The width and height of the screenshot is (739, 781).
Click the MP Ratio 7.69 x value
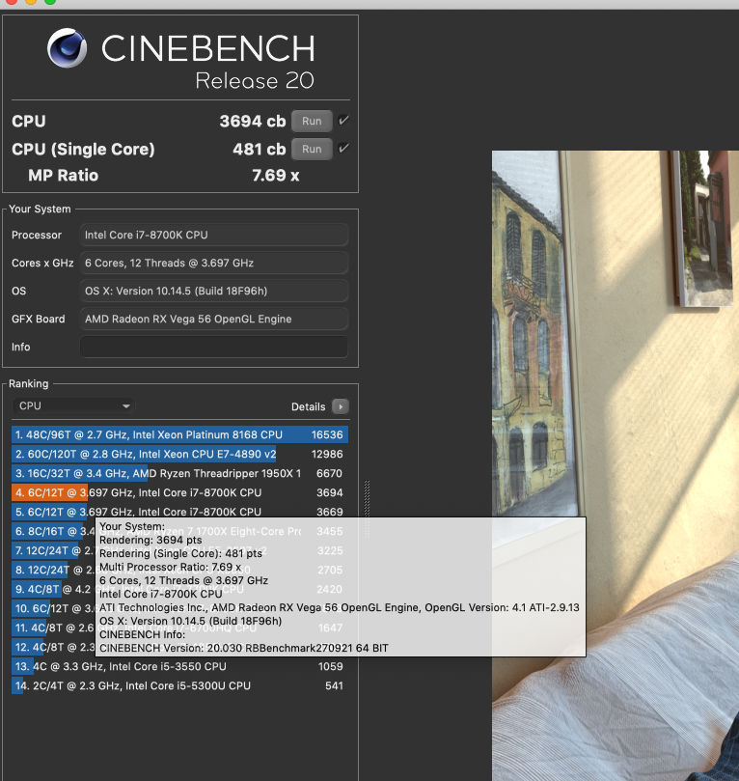point(276,176)
